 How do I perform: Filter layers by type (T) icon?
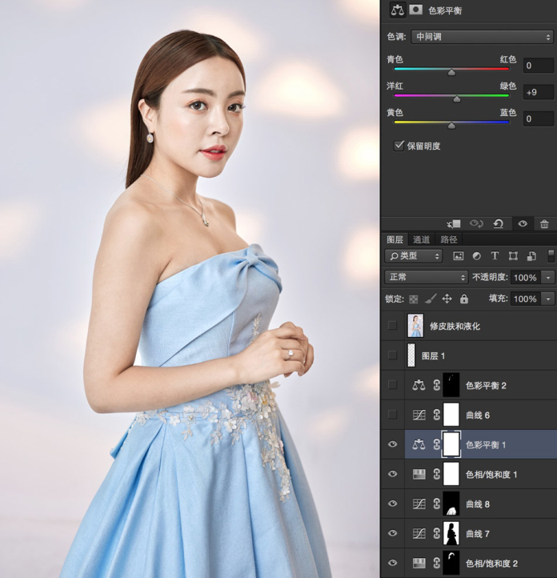click(x=495, y=256)
